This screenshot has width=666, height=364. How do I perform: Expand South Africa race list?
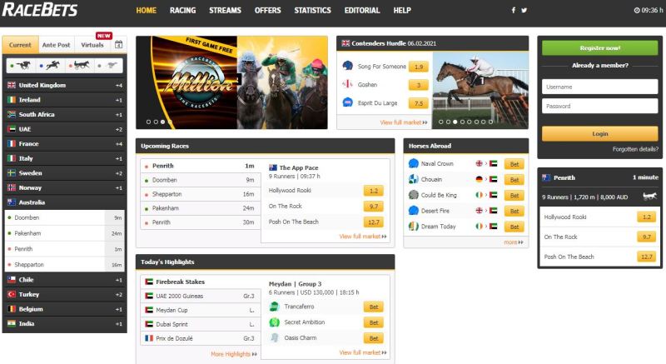pyautogui.click(x=65, y=114)
